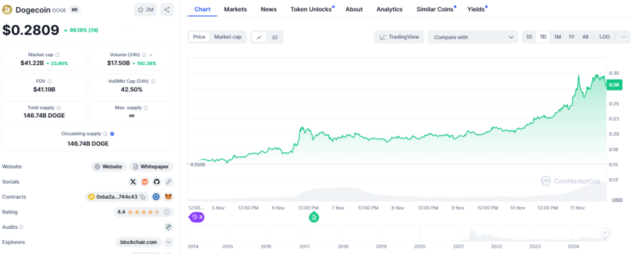Set chart range to 1D
Image resolution: width=633 pixels, height=254 pixels.
point(529,37)
